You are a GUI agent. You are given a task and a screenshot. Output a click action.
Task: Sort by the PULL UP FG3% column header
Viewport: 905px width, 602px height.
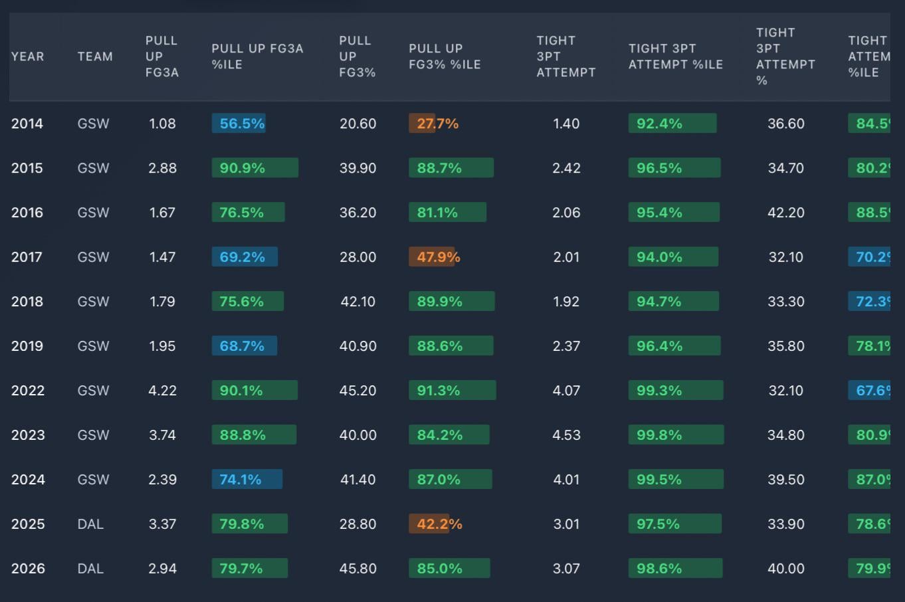(x=356, y=56)
